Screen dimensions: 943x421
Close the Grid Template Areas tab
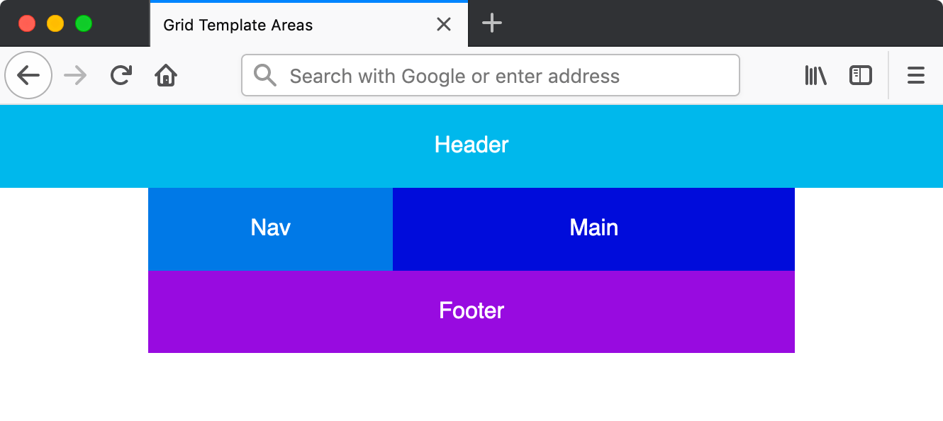444,24
